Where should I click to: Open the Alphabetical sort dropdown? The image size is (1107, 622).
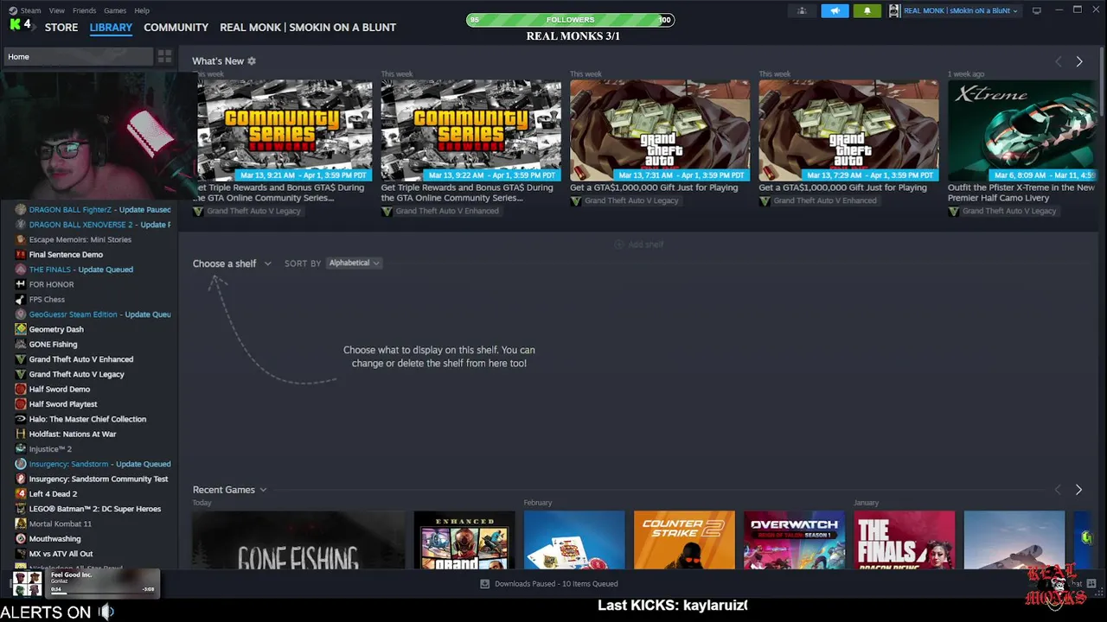coord(354,263)
